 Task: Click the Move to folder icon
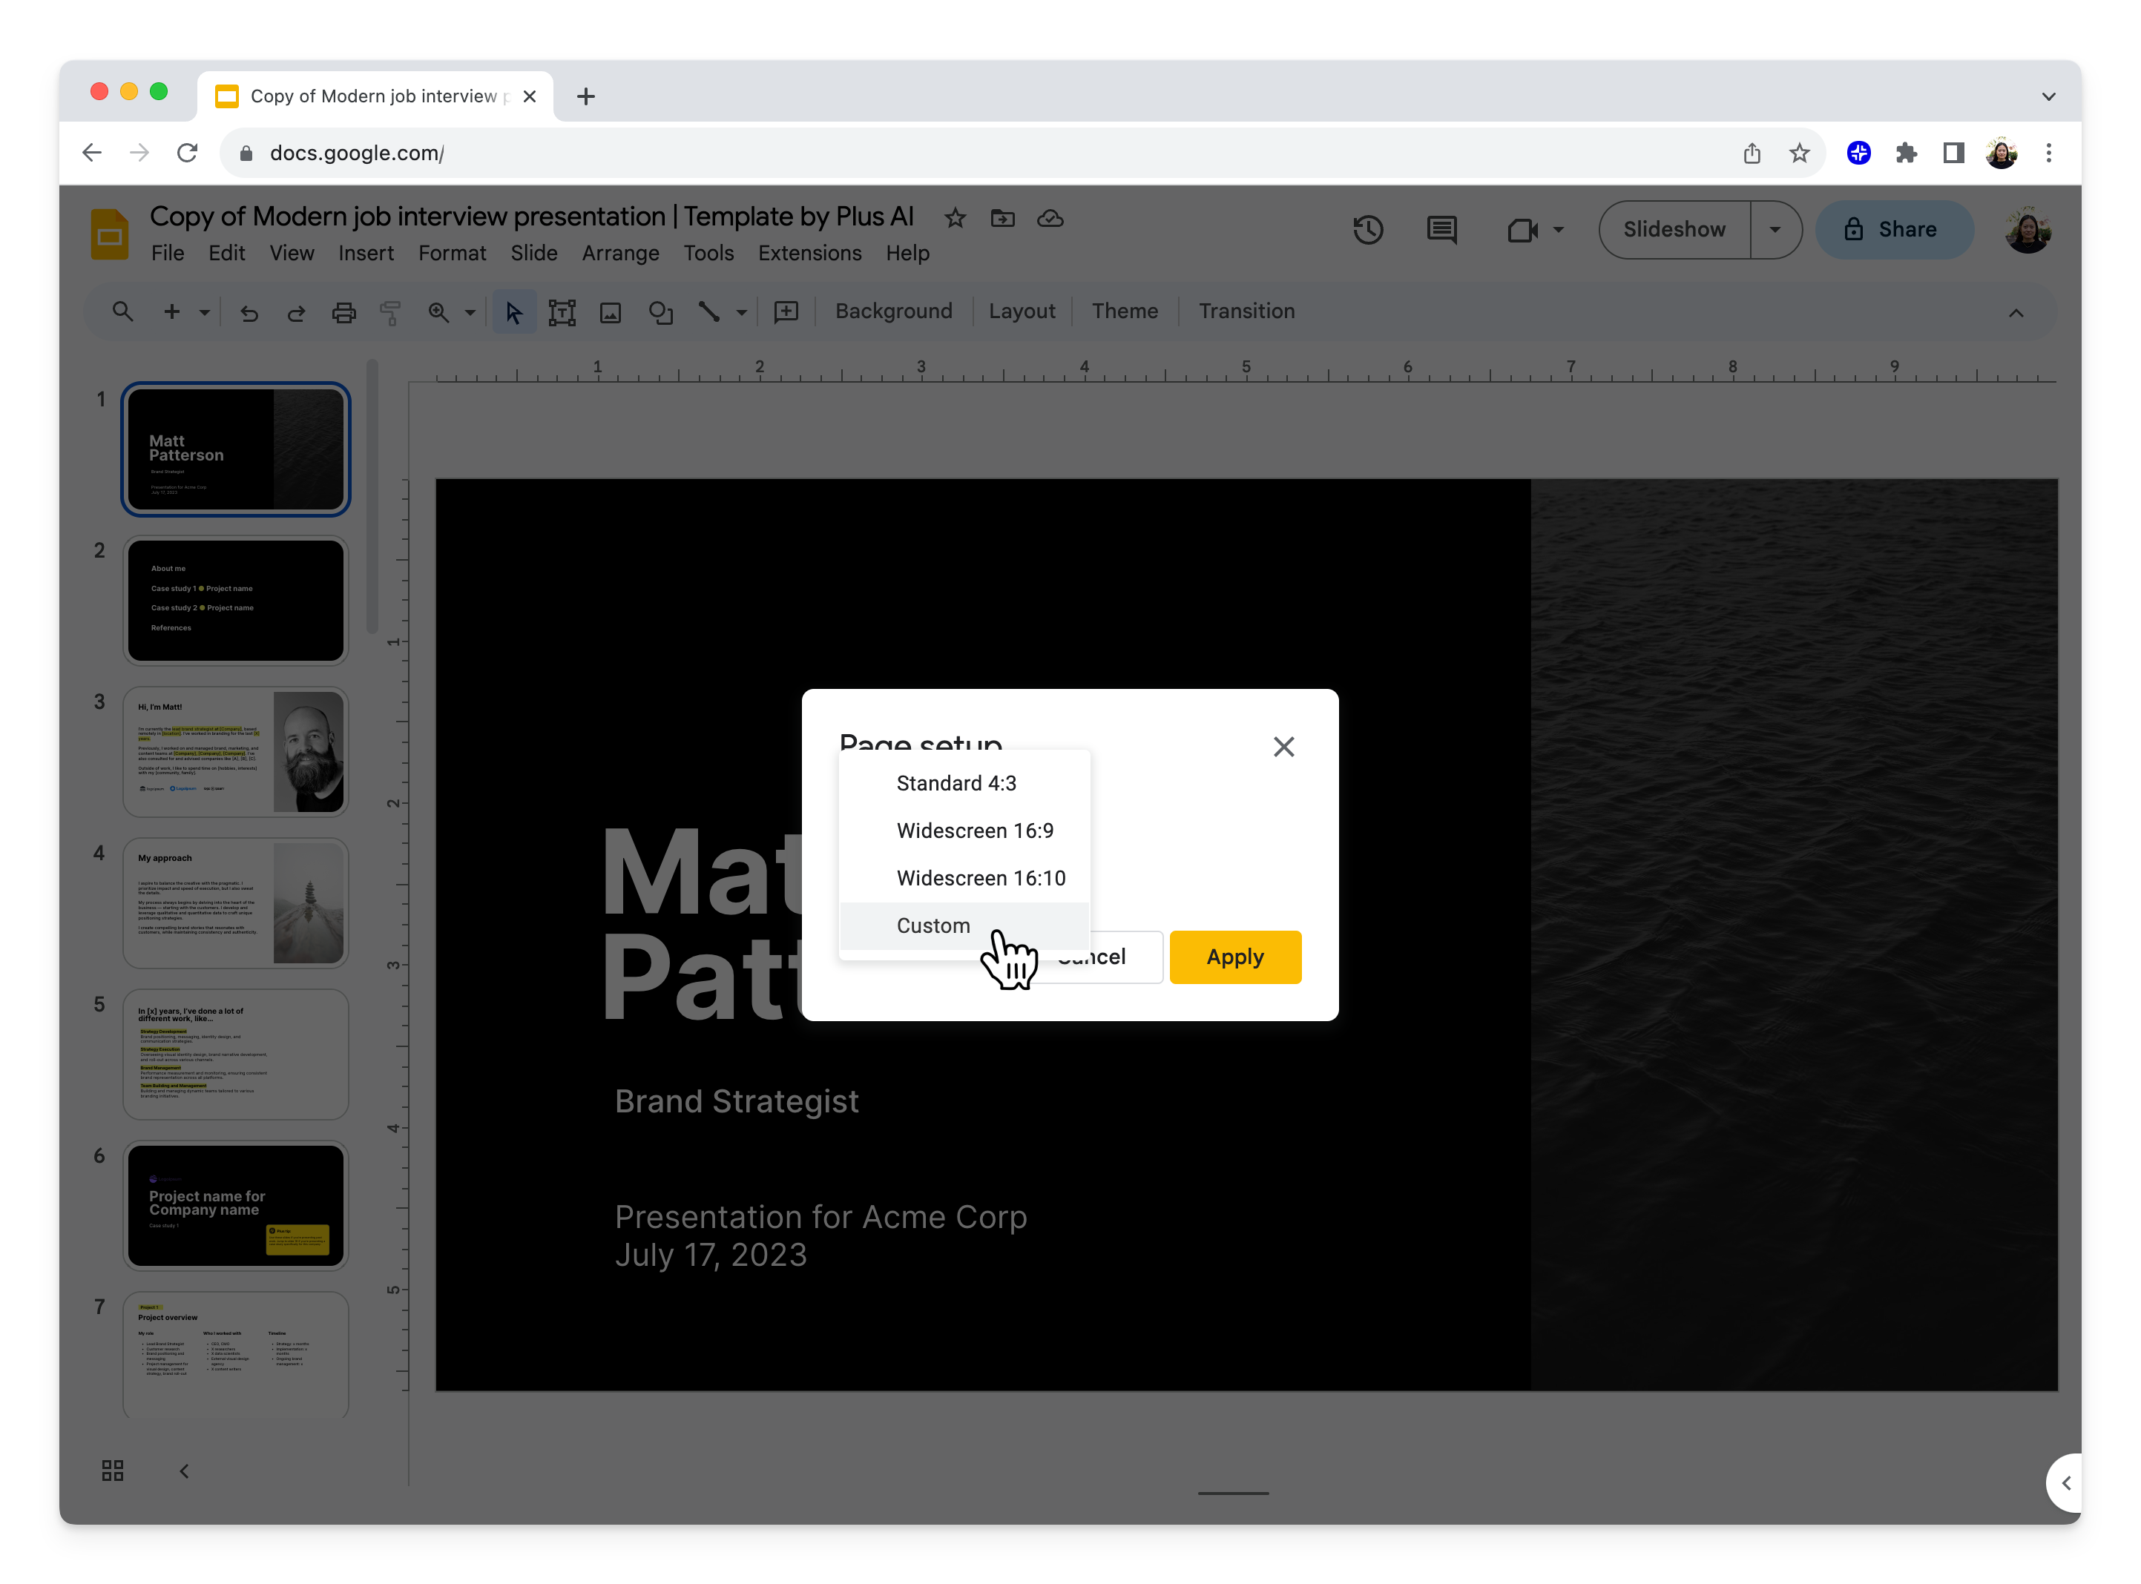1002,219
